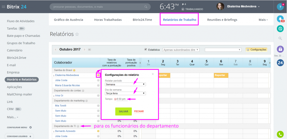Switch to Bitrix24.Time tab
This screenshot has width=287, height=139.
click(x=142, y=20)
